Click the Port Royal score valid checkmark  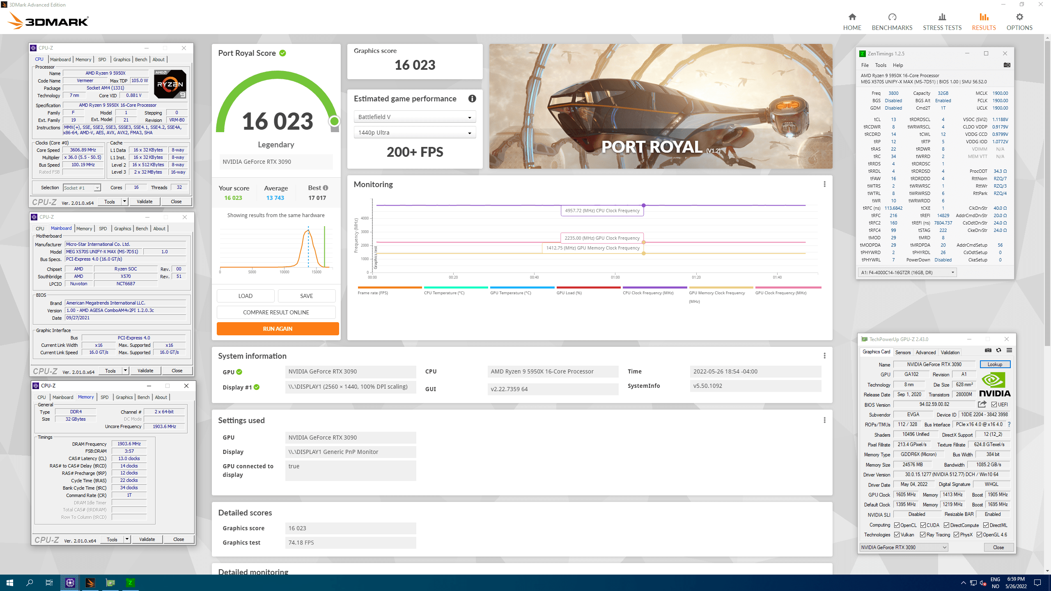pos(282,53)
